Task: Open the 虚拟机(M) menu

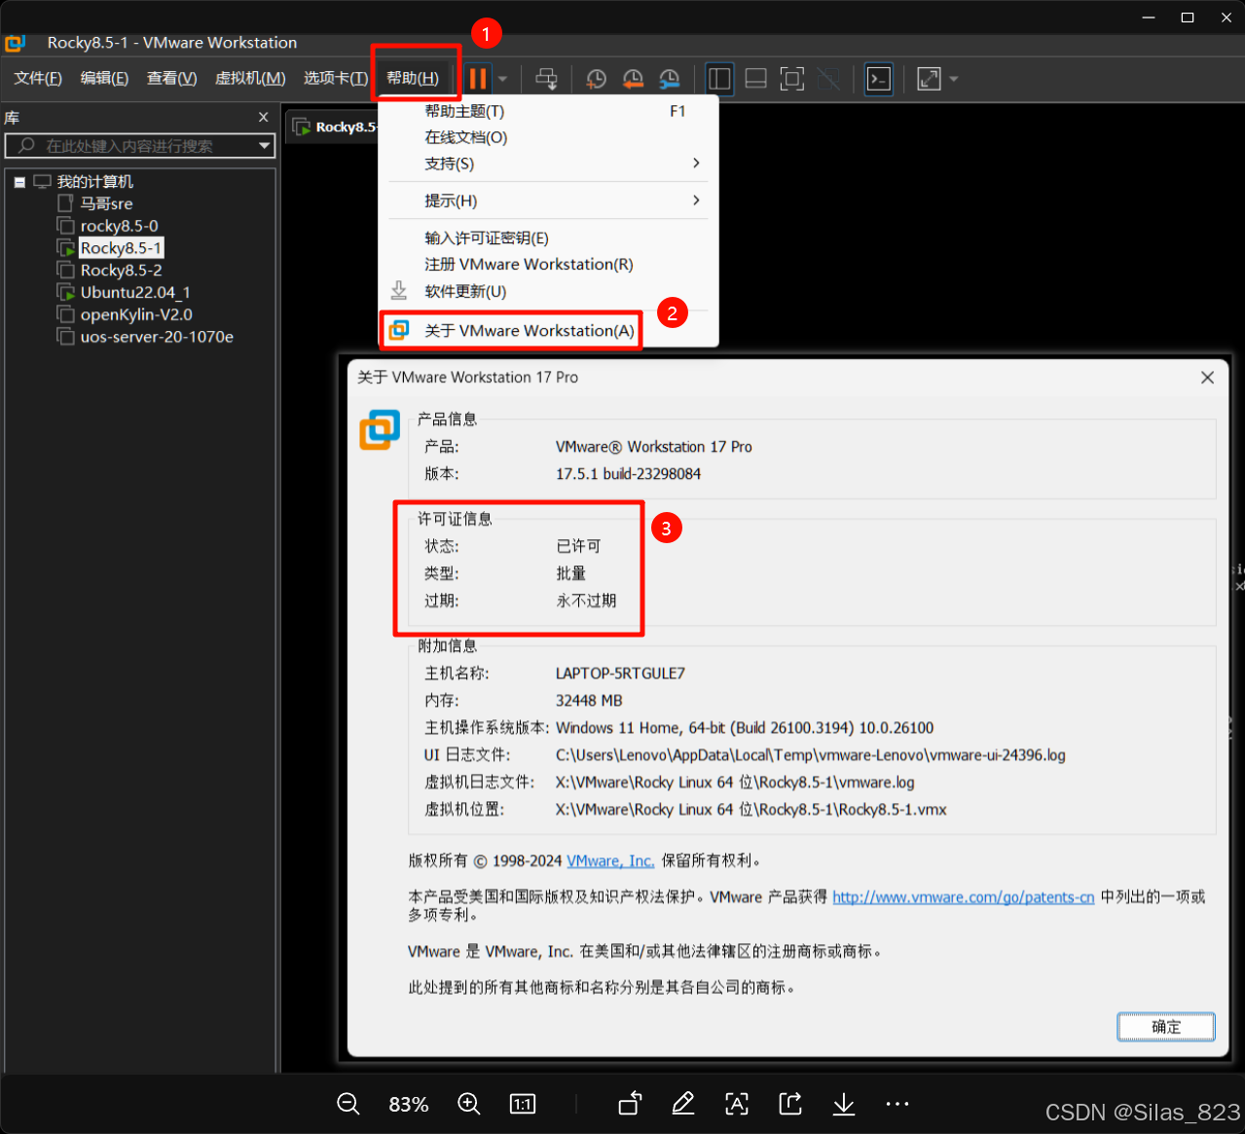Action: click(x=250, y=78)
